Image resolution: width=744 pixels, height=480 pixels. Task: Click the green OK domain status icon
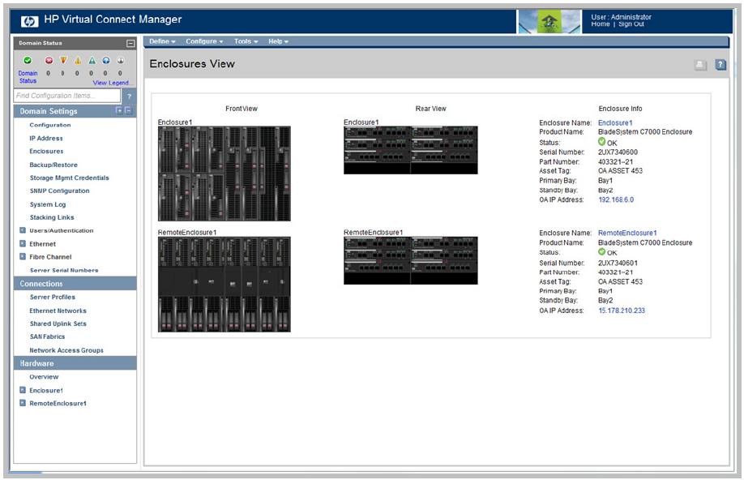[x=28, y=61]
